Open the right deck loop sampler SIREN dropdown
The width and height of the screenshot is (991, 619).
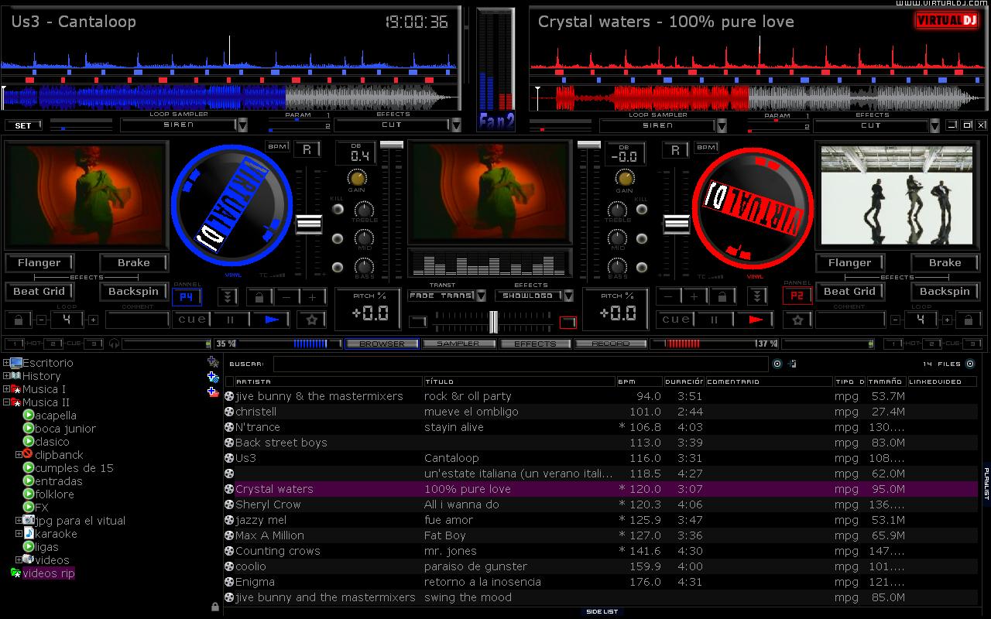[x=722, y=125]
